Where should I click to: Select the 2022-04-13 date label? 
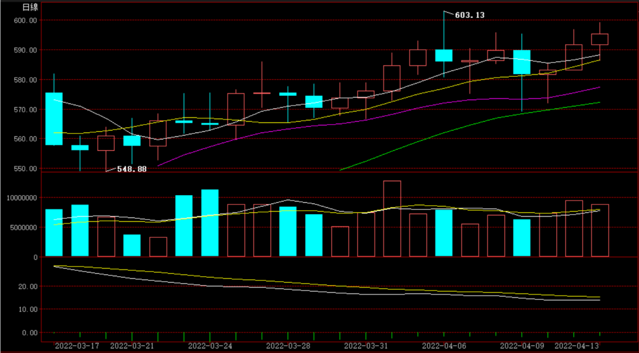click(x=577, y=346)
